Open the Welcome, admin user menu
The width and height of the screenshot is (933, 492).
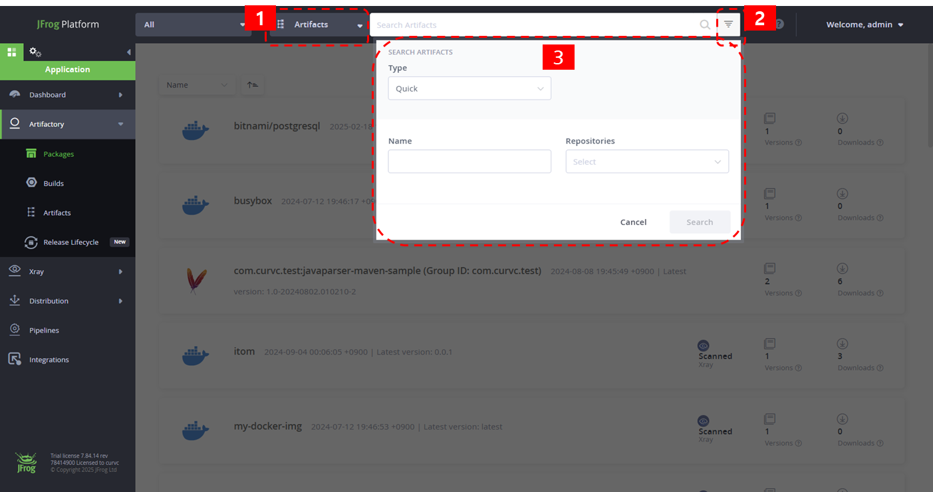(865, 25)
